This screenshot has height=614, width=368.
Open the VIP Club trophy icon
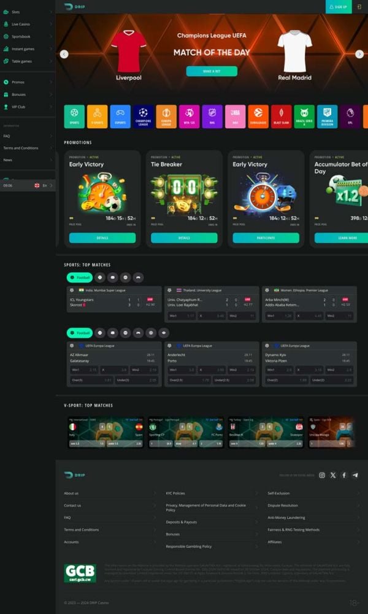tap(6, 106)
